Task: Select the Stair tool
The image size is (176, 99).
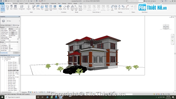Action: coord(68,7)
